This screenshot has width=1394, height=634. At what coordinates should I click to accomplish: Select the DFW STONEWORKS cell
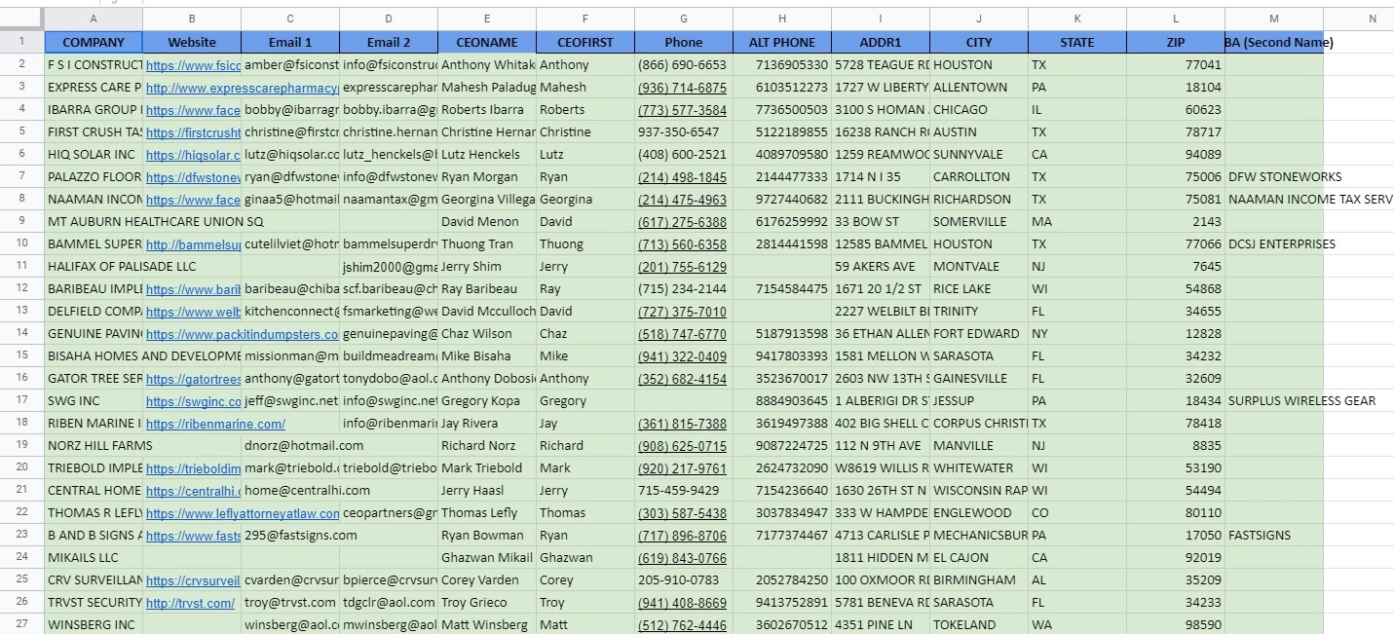[1274, 177]
